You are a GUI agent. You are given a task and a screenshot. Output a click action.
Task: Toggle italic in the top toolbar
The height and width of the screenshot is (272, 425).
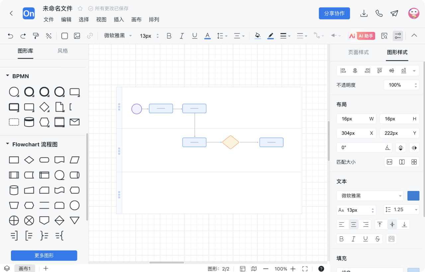182,36
